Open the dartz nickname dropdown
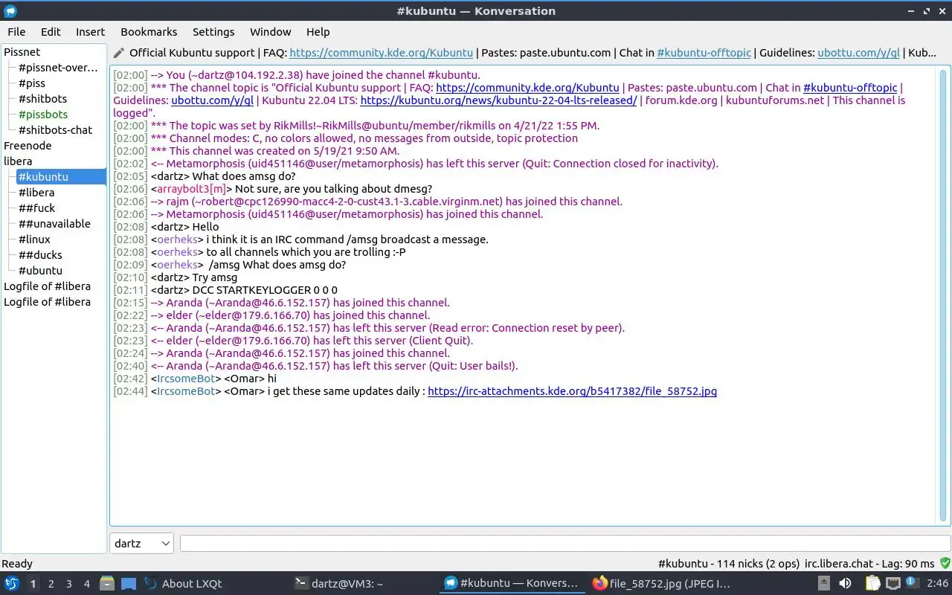952x595 pixels. 141,543
